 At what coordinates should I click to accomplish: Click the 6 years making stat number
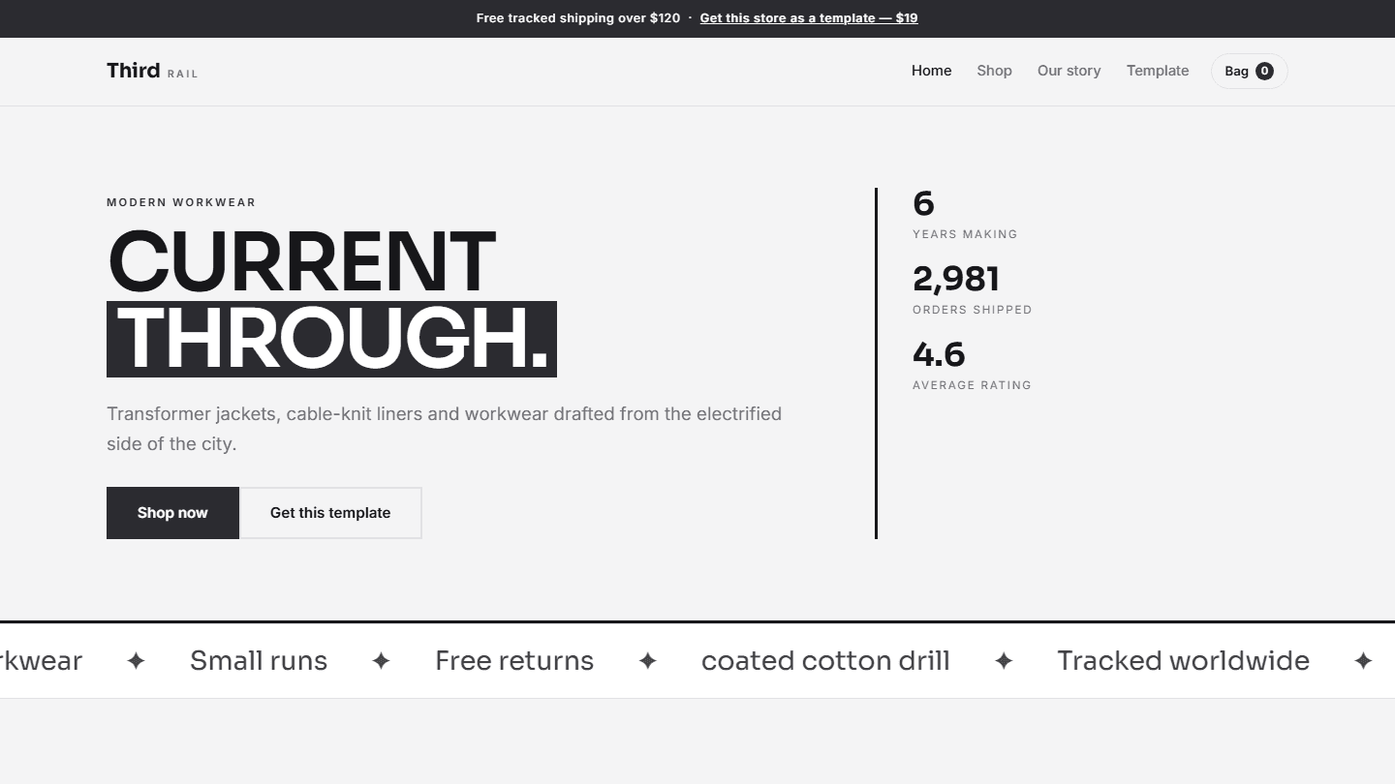(x=923, y=203)
